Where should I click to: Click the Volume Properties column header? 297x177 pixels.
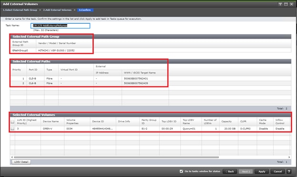(x=72, y=121)
